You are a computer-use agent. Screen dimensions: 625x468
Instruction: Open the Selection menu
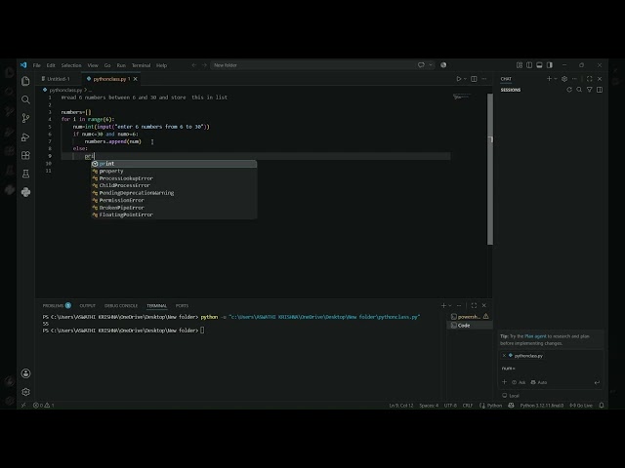click(x=71, y=65)
